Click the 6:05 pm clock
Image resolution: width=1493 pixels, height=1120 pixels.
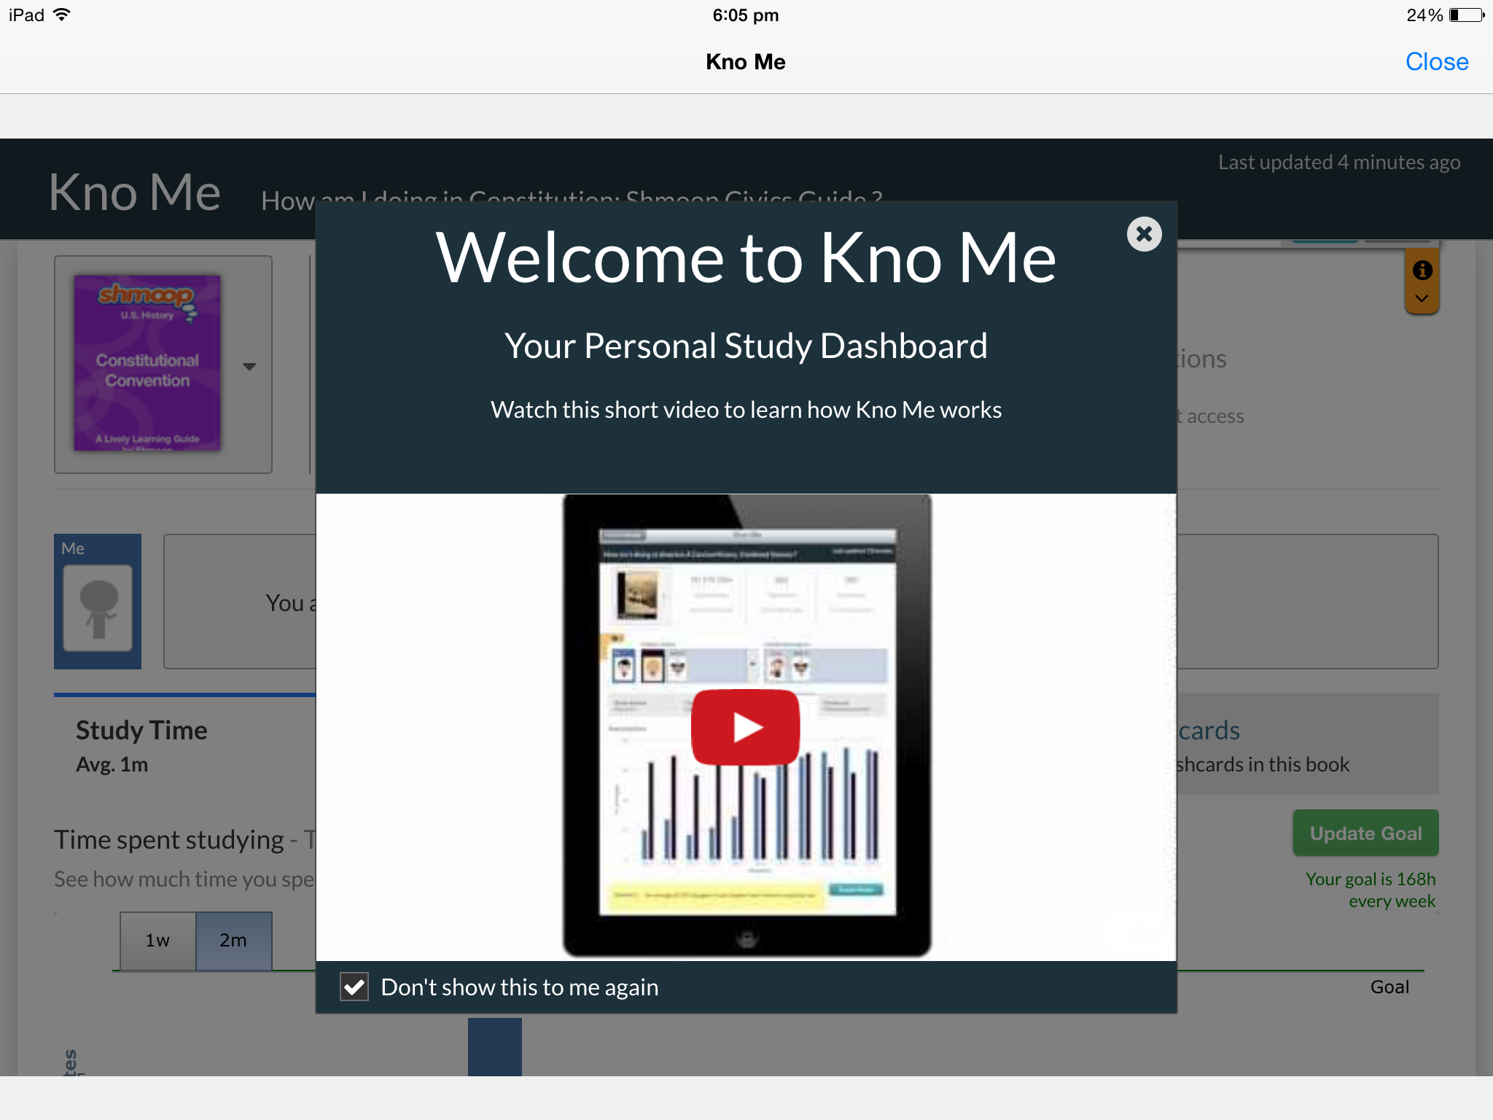746,15
